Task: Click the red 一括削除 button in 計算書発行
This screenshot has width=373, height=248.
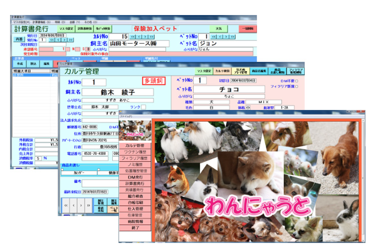Action: click(x=248, y=29)
